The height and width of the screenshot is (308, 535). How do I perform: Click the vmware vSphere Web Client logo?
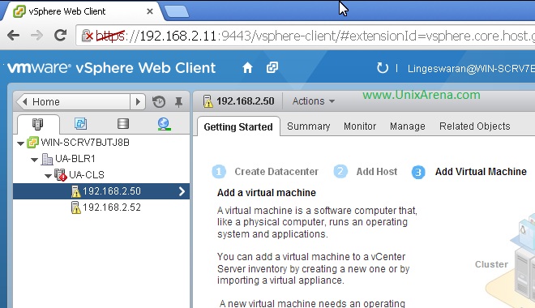(x=111, y=68)
